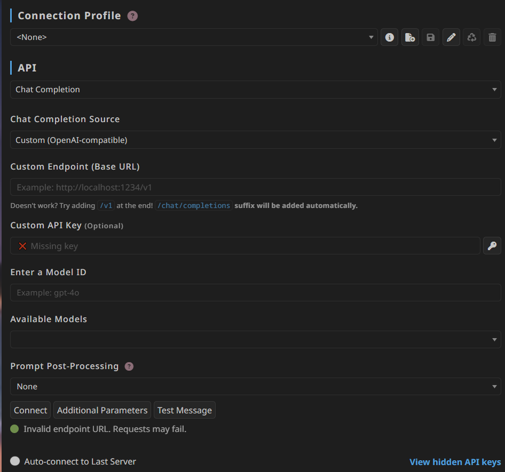The width and height of the screenshot is (505, 472).
Task: Open View hidden API keys link
Action: (x=455, y=462)
